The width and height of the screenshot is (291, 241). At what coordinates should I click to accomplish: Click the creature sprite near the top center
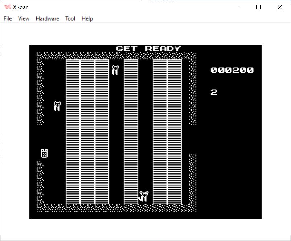click(x=115, y=70)
